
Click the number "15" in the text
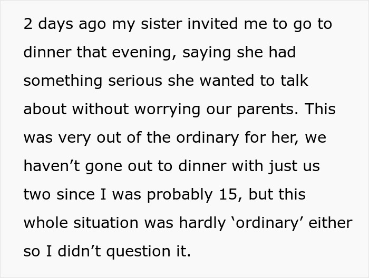tap(229, 195)
